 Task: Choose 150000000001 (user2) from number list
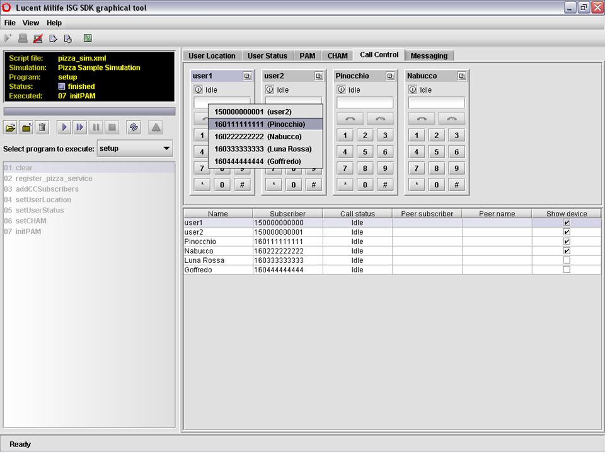tap(265, 112)
